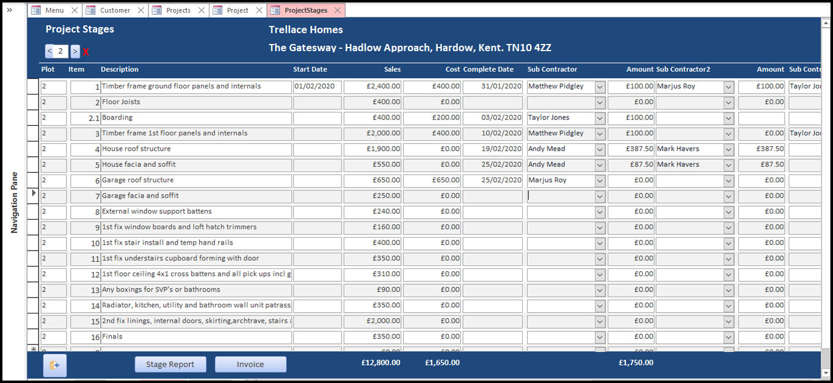Screen dimensions: 833x383
Task: Open Sub Contractor dropdown for Matthew Pidgley row 1
Action: [600, 87]
